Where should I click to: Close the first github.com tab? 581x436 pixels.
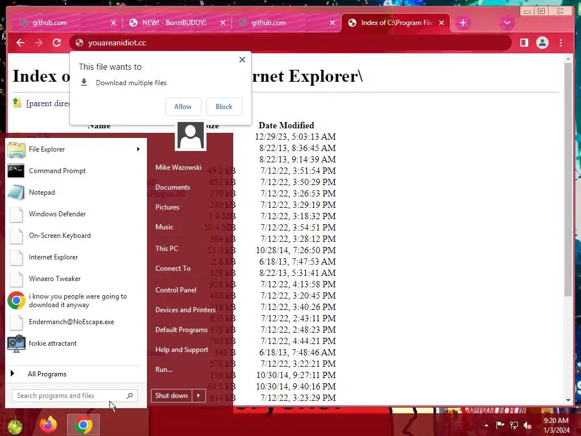[113, 23]
